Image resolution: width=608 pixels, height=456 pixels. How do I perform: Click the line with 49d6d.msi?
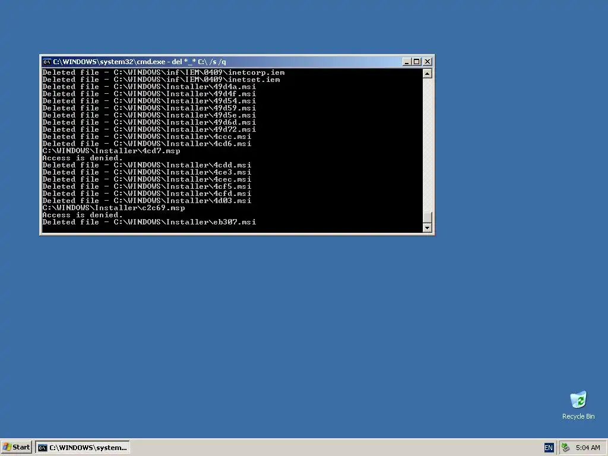pyautogui.click(x=149, y=122)
